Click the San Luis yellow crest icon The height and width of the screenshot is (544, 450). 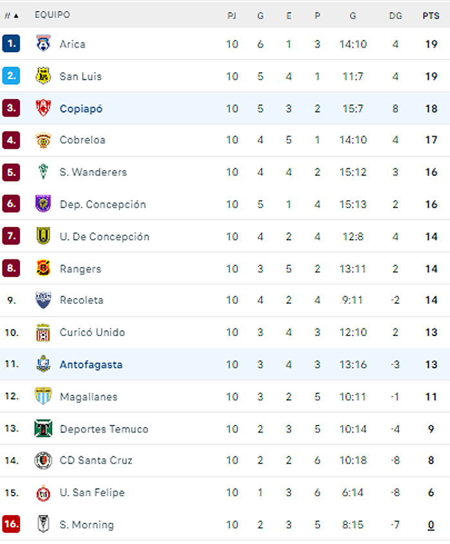43,75
